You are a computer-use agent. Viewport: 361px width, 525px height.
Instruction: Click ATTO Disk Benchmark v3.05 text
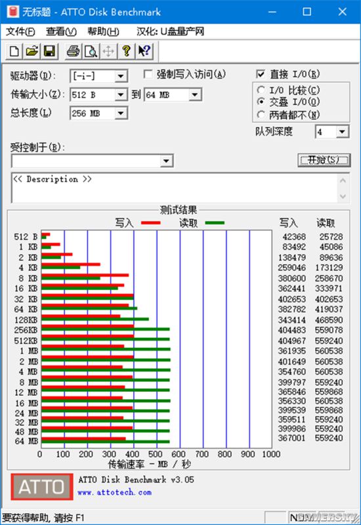click(136, 480)
